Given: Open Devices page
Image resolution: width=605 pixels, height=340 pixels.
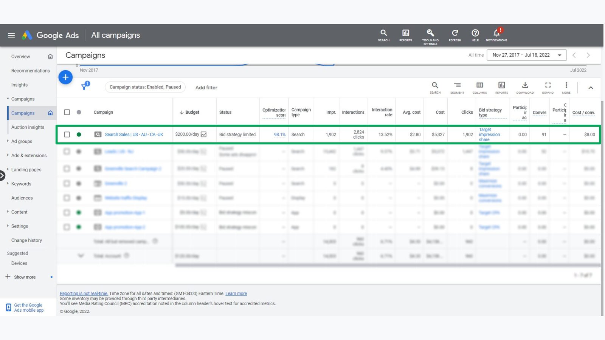Looking at the screenshot, I should [19, 263].
